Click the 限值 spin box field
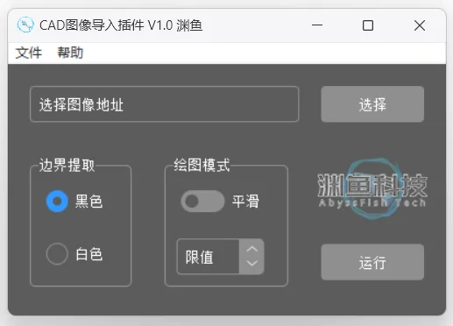453x326 pixels. [208, 257]
